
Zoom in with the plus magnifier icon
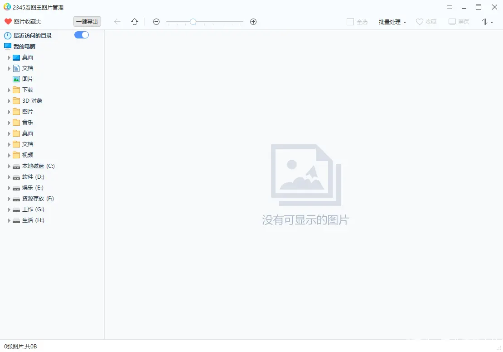[x=253, y=21]
